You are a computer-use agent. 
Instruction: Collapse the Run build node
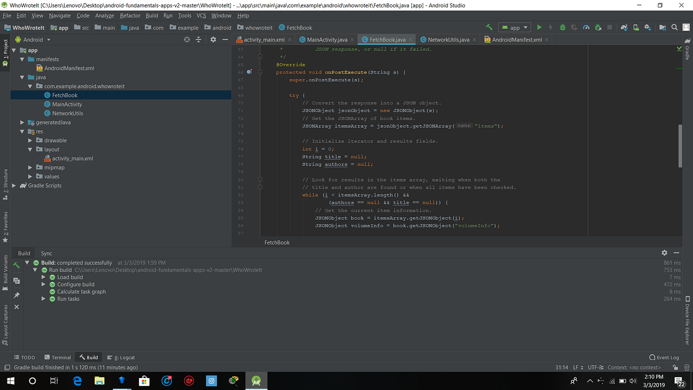[35, 270]
